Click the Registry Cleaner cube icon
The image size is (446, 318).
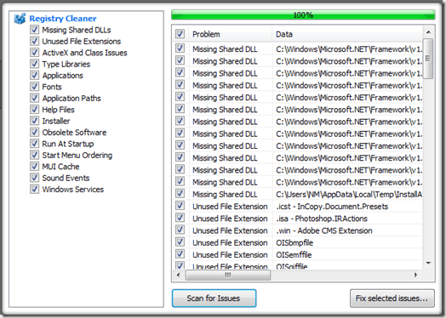pos(20,19)
